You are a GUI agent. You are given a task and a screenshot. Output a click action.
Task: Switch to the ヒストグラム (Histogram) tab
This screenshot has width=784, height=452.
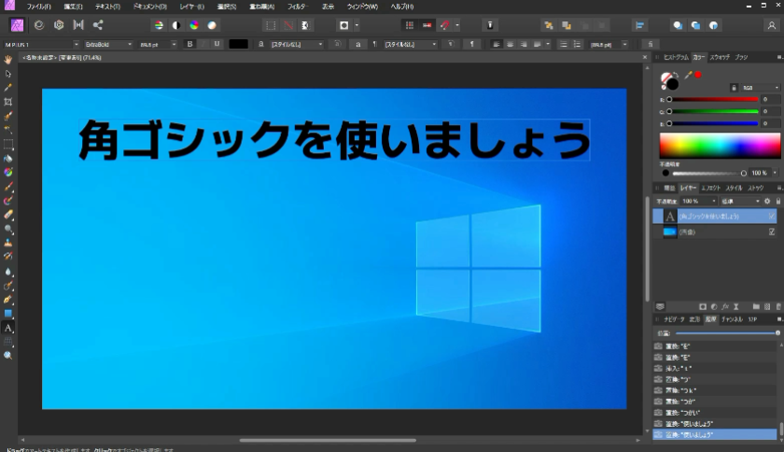pyautogui.click(x=676, y=58)
